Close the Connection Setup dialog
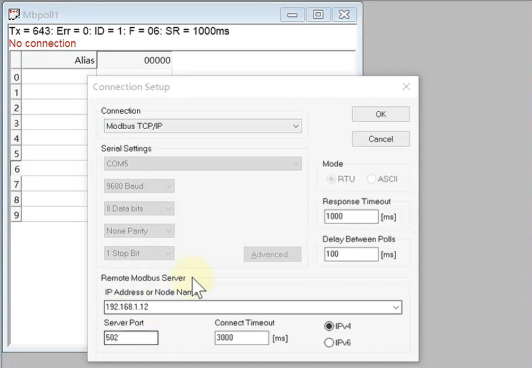 (406, 87)
